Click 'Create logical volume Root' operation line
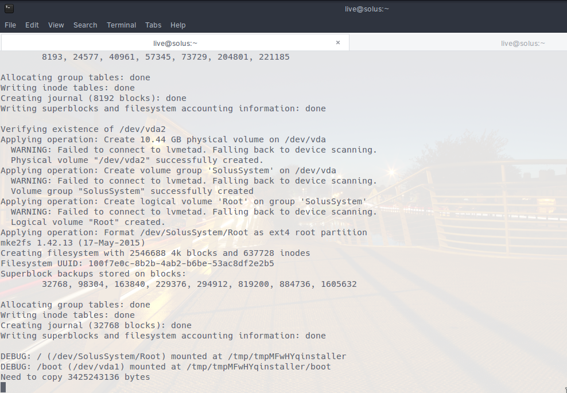Image resolution: width=567 pixels, height=393 pixels. pyautogui.click(x=184, y=201)
